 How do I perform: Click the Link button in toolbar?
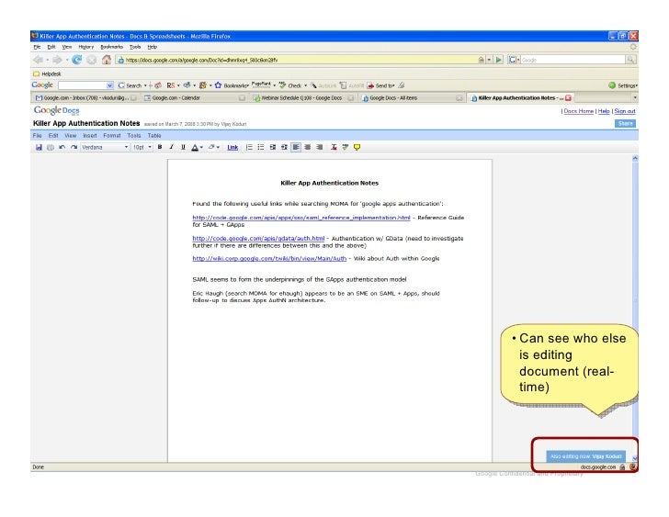(232, 148)
